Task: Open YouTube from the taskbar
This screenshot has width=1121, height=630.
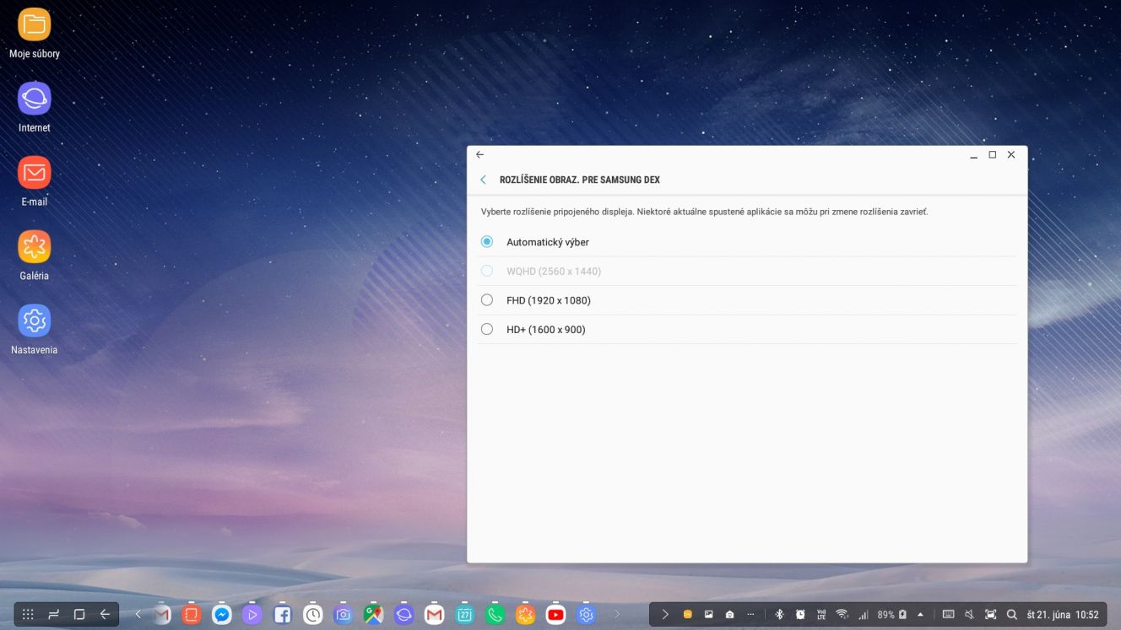Action: [x=556, y=615]
